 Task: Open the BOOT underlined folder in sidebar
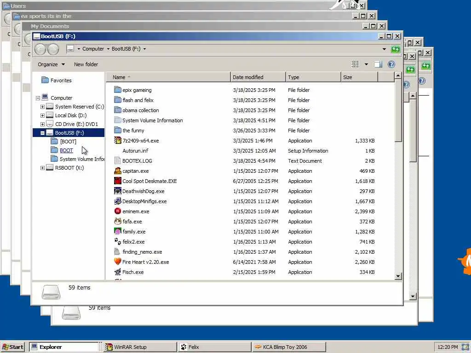pyautogui.click(x=66, y=150)
